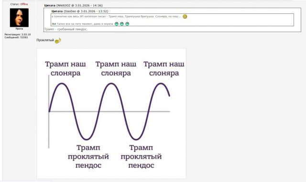Viewport: 306px width, 182px height.
Task: Click the second green smiley in the inner quote
Action: tap(122, 24)
